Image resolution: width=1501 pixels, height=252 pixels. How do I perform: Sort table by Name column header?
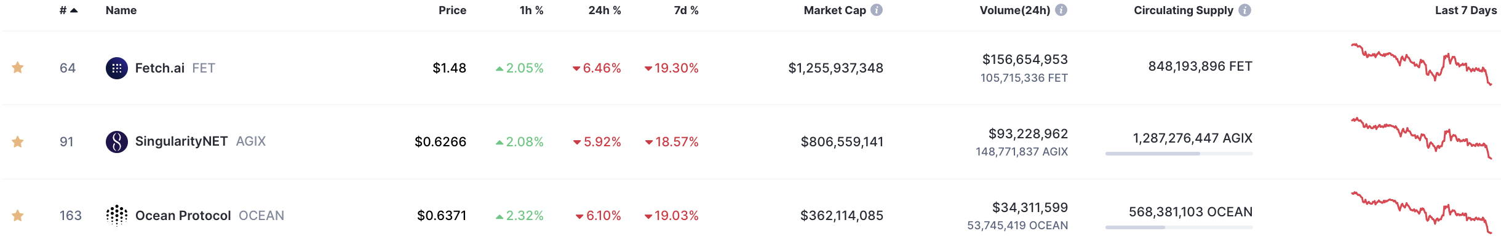pyautogui.click(x=121, y=10)
